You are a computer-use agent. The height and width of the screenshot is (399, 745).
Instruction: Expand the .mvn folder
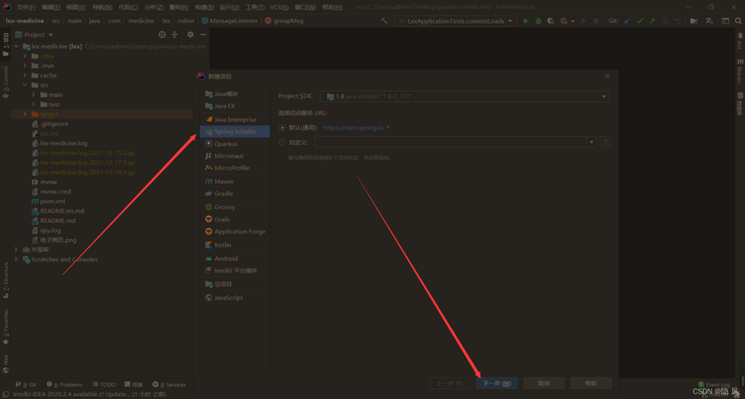click(25, 66)
